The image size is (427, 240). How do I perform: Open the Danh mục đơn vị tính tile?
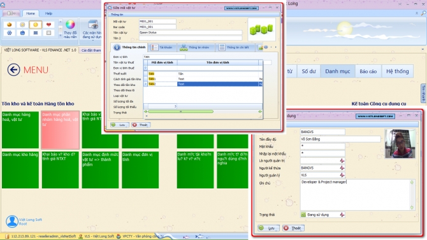tap(140, 170)
